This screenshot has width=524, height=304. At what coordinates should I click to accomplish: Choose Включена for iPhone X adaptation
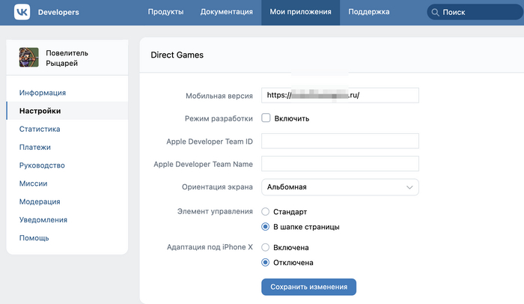pyautogui.click(x=266, y=247)
